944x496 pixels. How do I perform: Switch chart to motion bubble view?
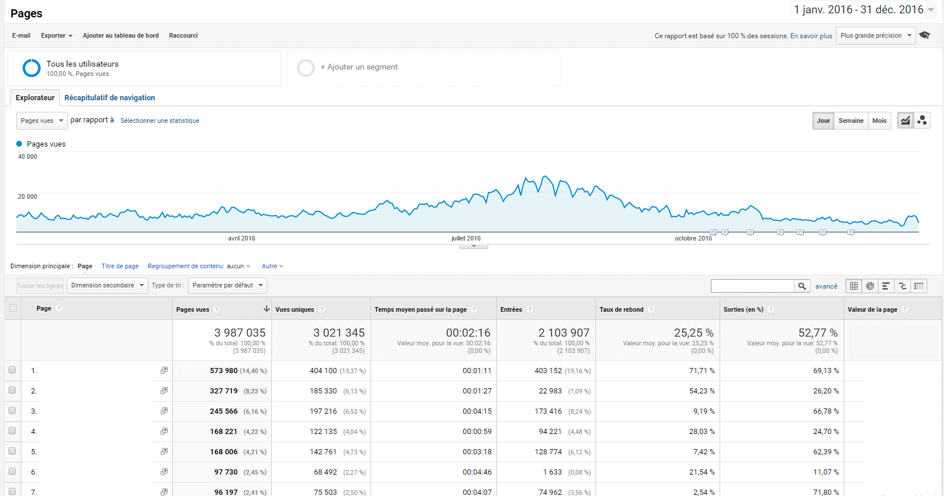pos(922,121)
